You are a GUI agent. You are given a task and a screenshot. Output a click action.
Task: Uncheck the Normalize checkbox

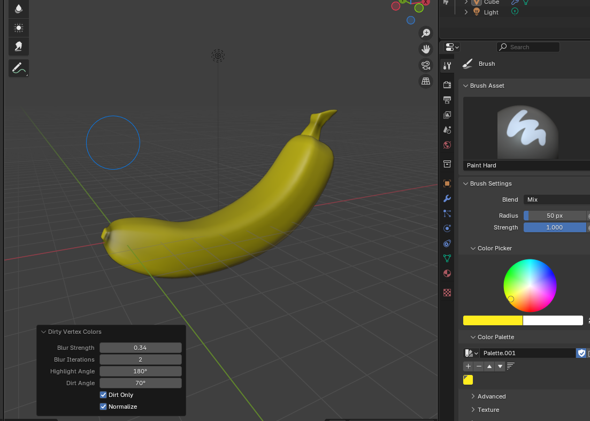[x=103, y=407]
